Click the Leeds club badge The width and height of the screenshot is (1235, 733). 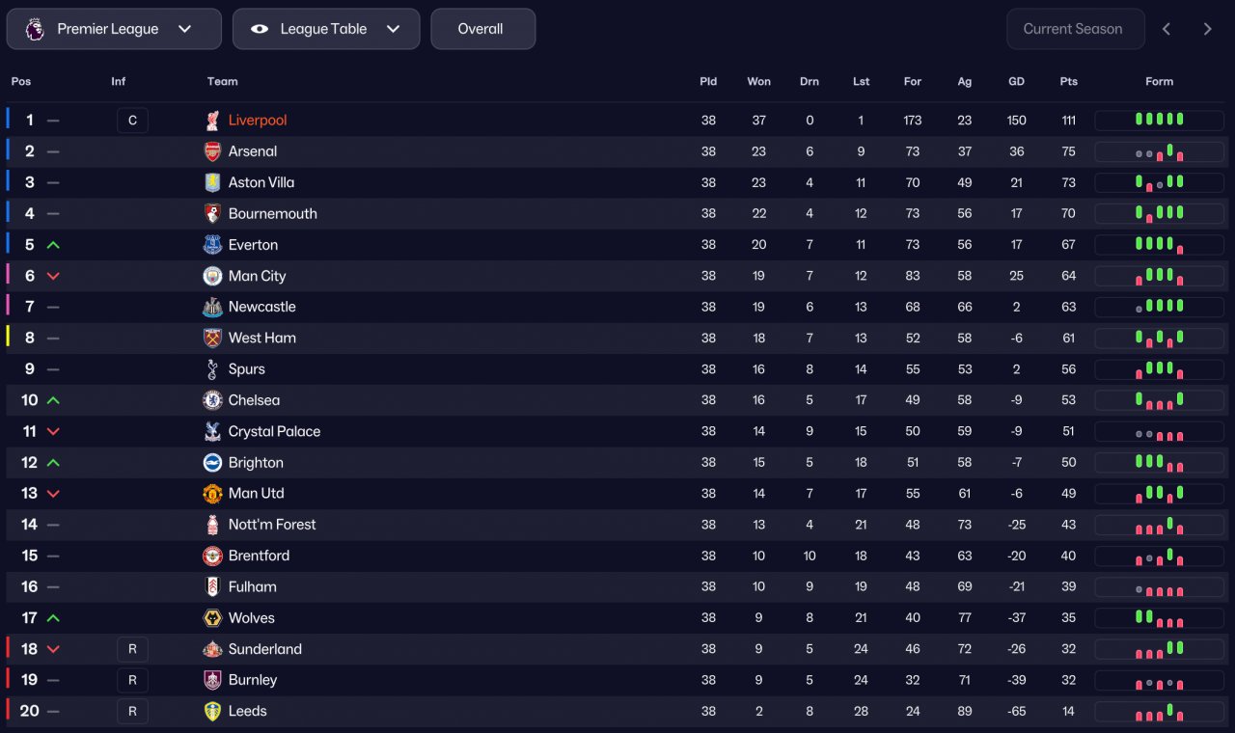pyautogui.click(x=212, y=711)
